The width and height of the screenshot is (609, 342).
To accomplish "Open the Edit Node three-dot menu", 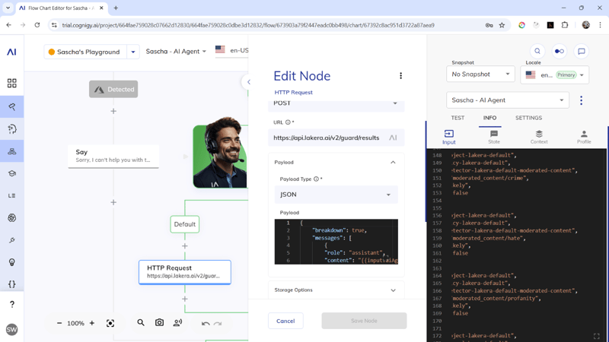I will click(x=400, y=76).
